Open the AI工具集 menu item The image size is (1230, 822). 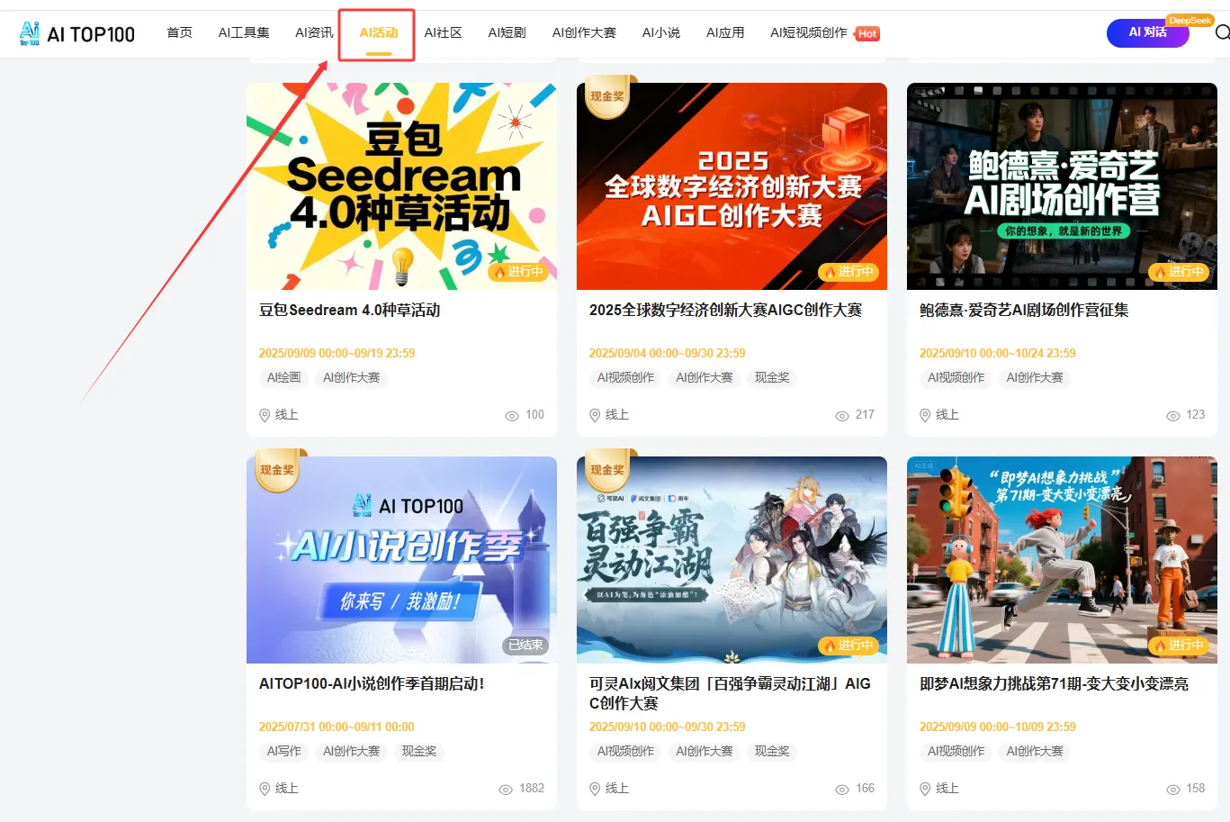(244, 32)
